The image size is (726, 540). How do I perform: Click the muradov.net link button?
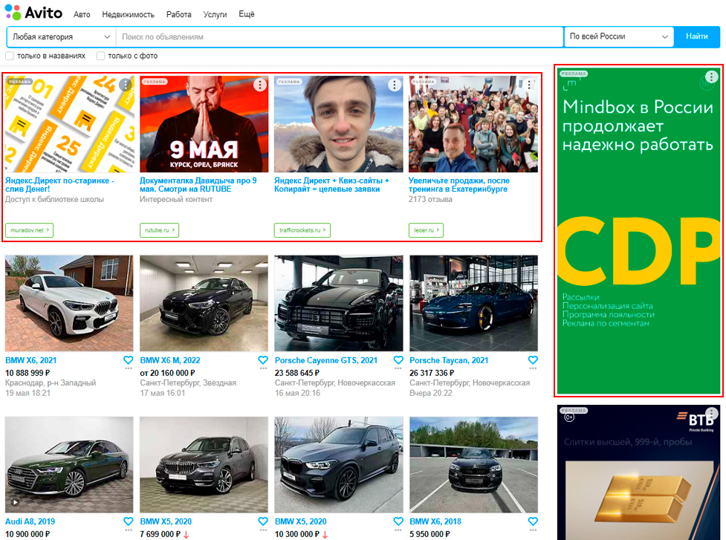coord(29,230)
